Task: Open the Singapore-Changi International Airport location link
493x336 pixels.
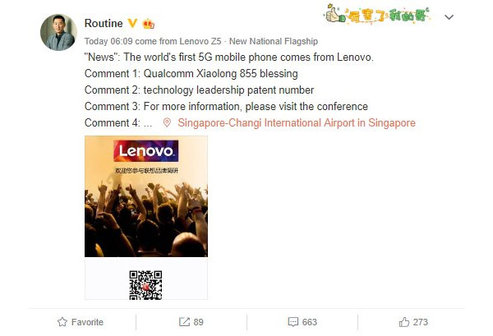Action: point(297,122)
